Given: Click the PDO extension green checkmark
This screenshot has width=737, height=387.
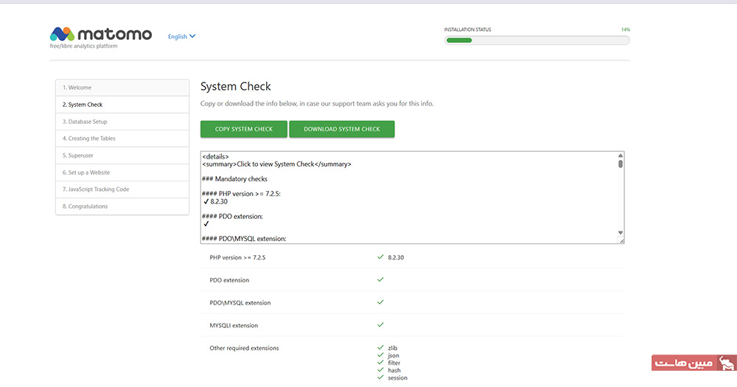Looking at the screenshot, I should pyautogui.click(x=380, y=280).
